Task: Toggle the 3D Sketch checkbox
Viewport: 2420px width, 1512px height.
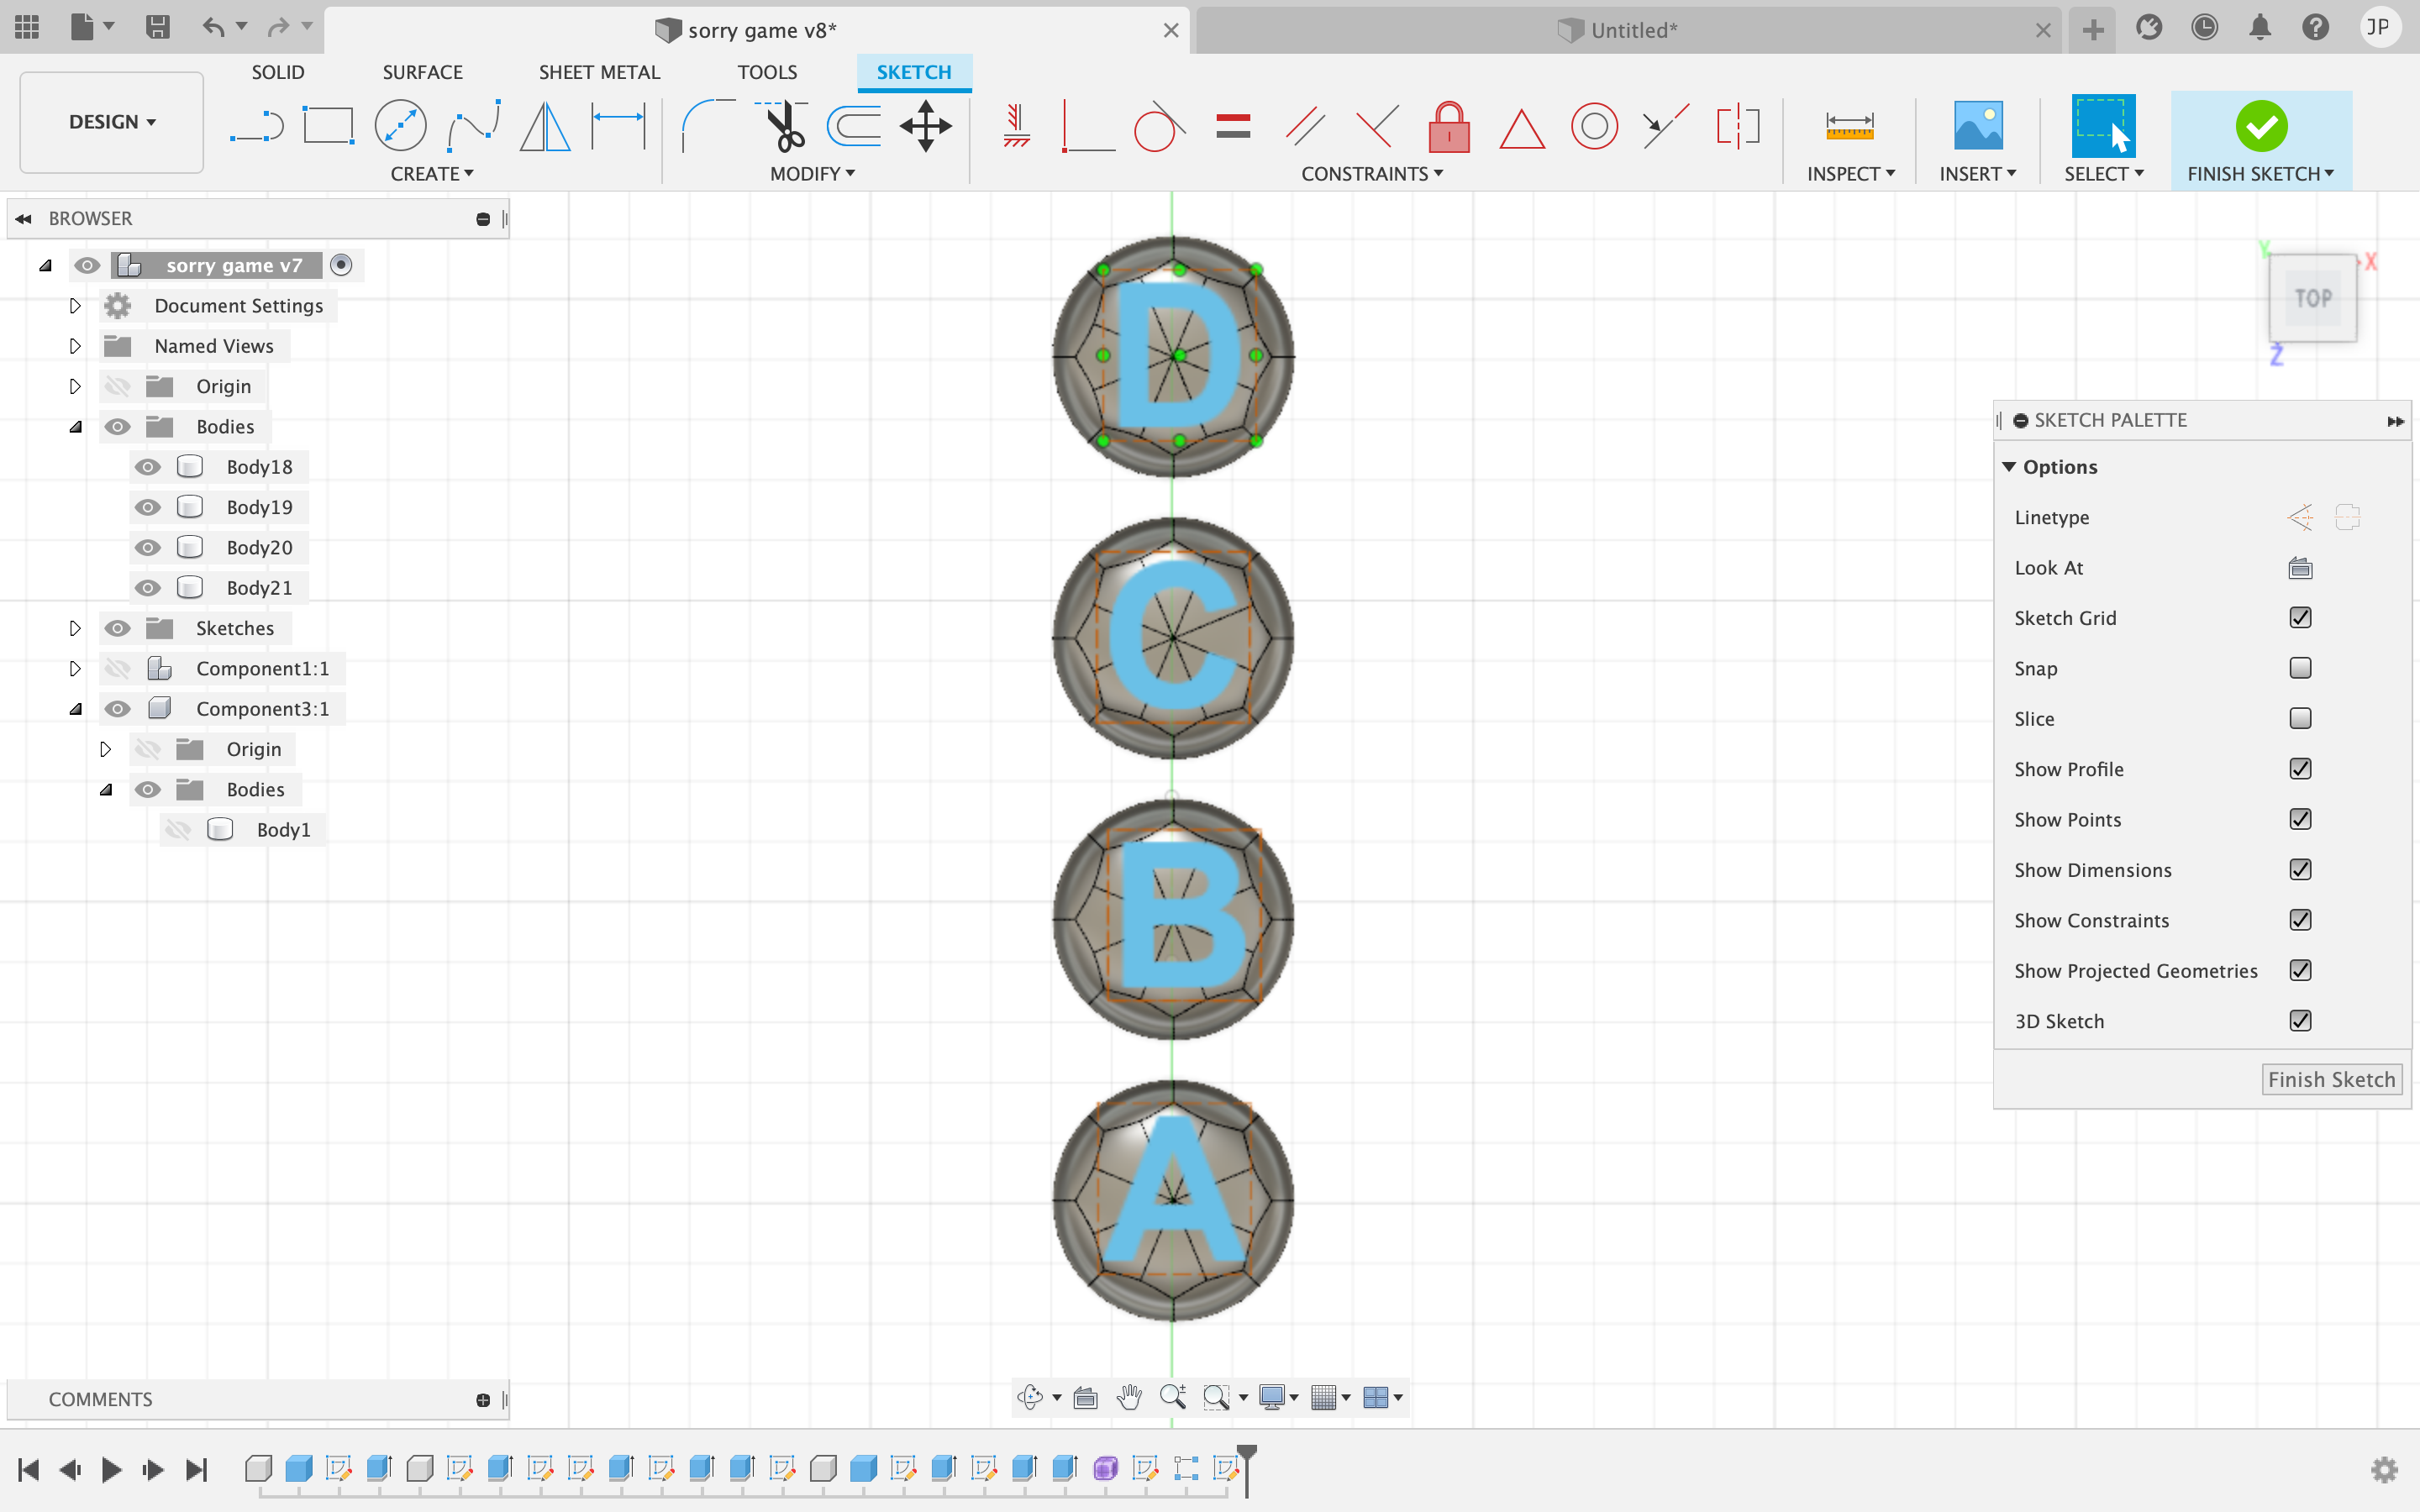Action: coord(2300,1021)
